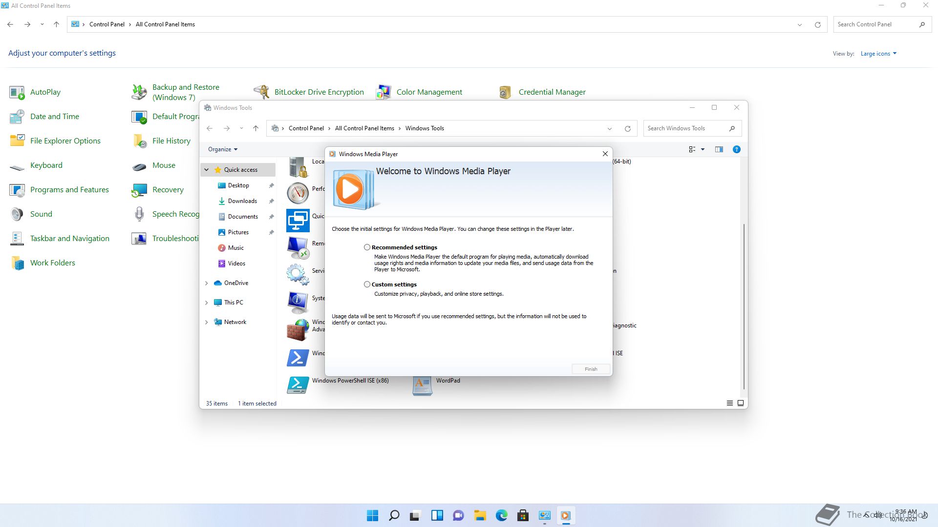
Task: Go up one level in Windows Tools
Action: click(256, 128)
